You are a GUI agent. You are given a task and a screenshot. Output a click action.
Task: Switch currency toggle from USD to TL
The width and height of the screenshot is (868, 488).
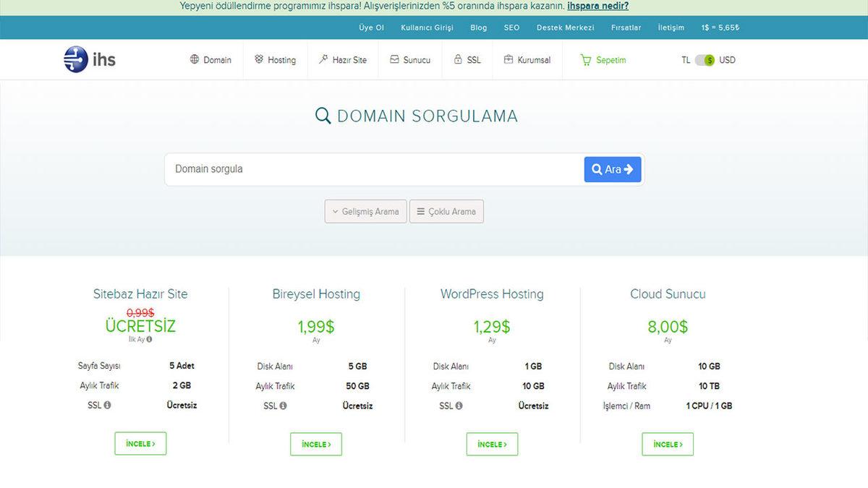click(x=702, y=61)
